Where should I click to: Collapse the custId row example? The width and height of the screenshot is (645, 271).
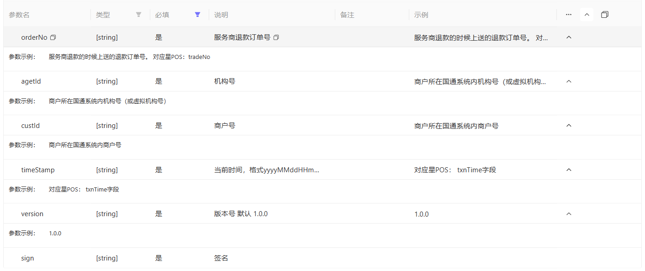point(569,126)
